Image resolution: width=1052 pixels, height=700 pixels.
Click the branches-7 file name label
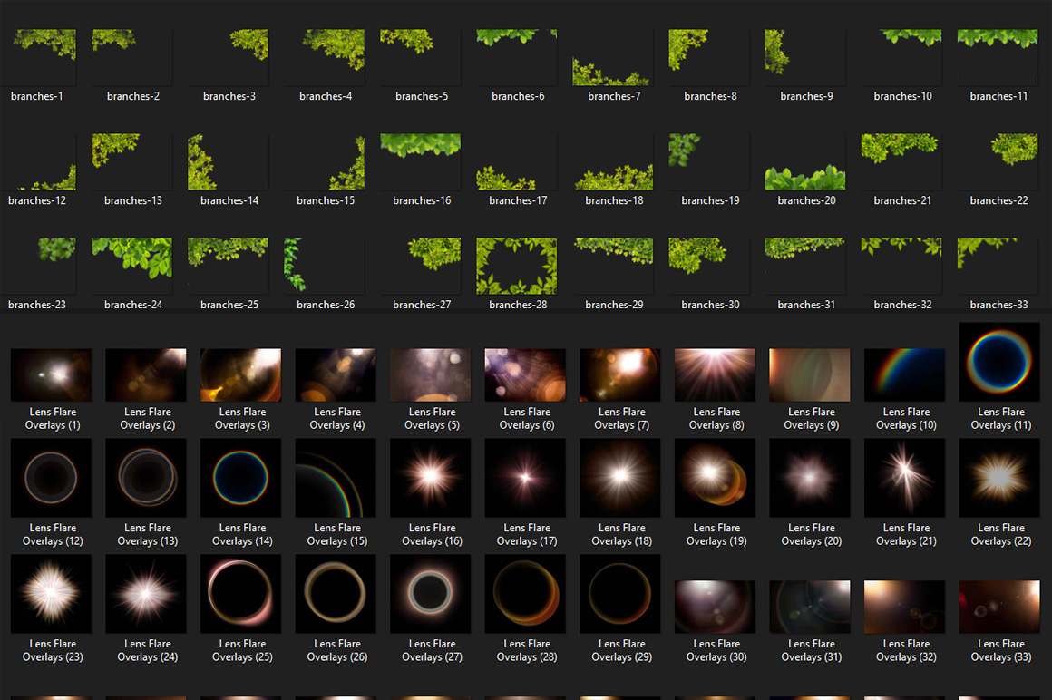pyautogui.click(x=614, y=96)
